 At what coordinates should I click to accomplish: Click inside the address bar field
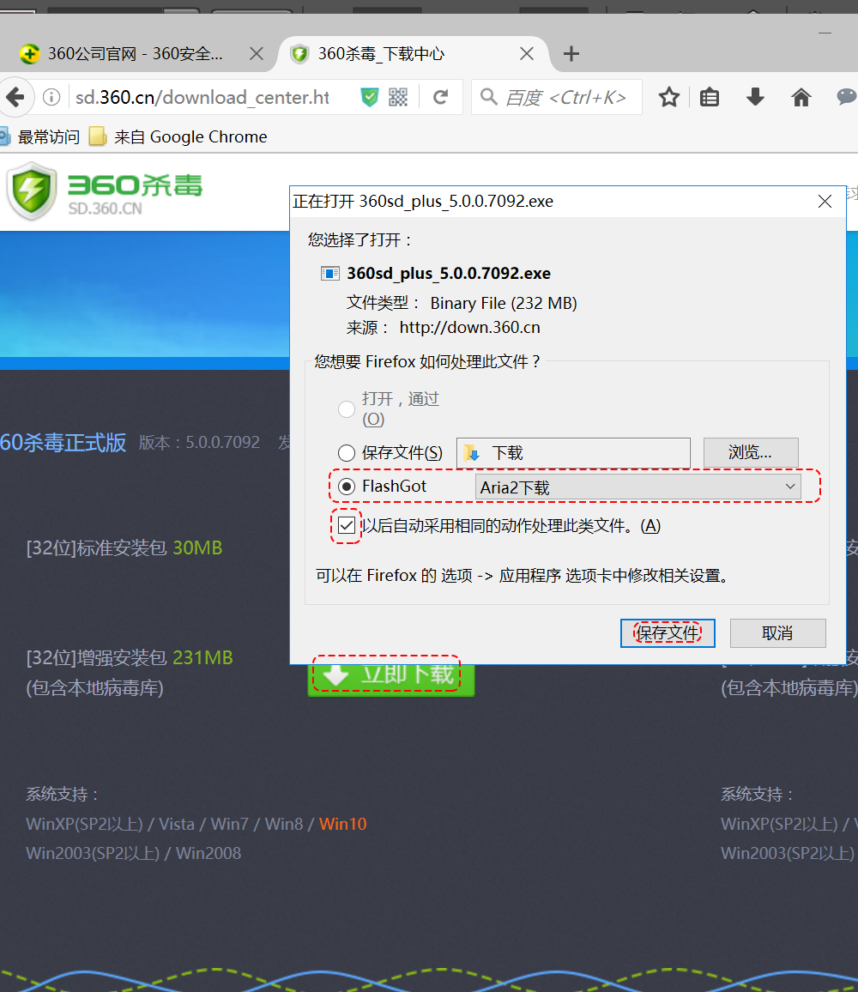tap(206, 97)
